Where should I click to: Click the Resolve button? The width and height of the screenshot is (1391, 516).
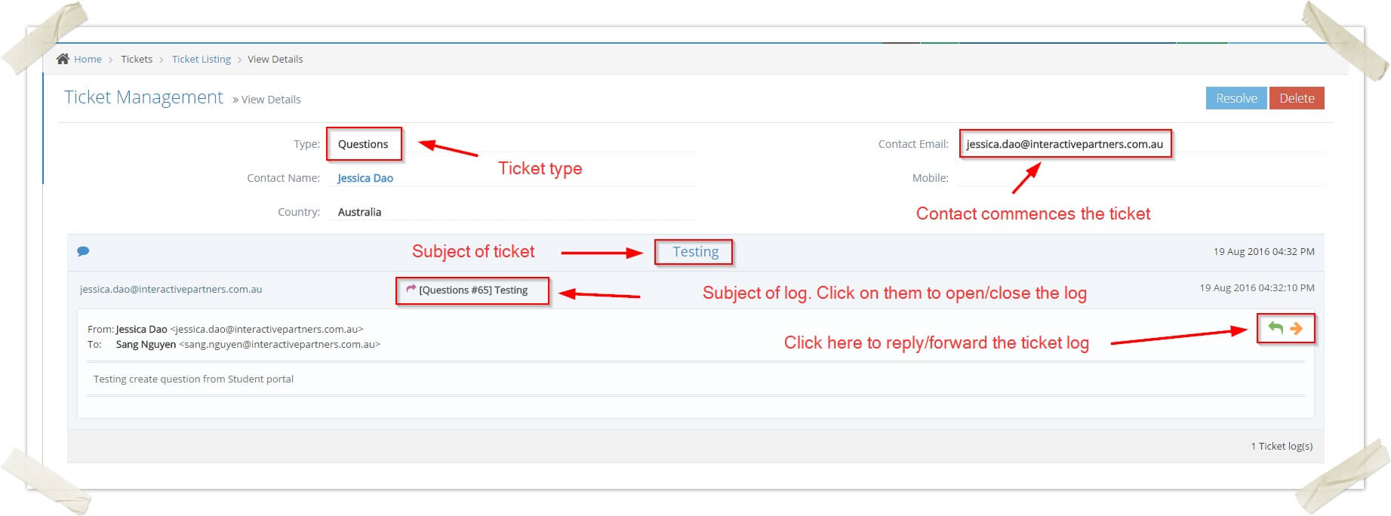[x=1236, y=98]
